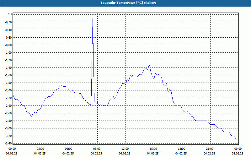
Task: Click the -0,60 y-axis value
Action: click(x=8, y=38)
